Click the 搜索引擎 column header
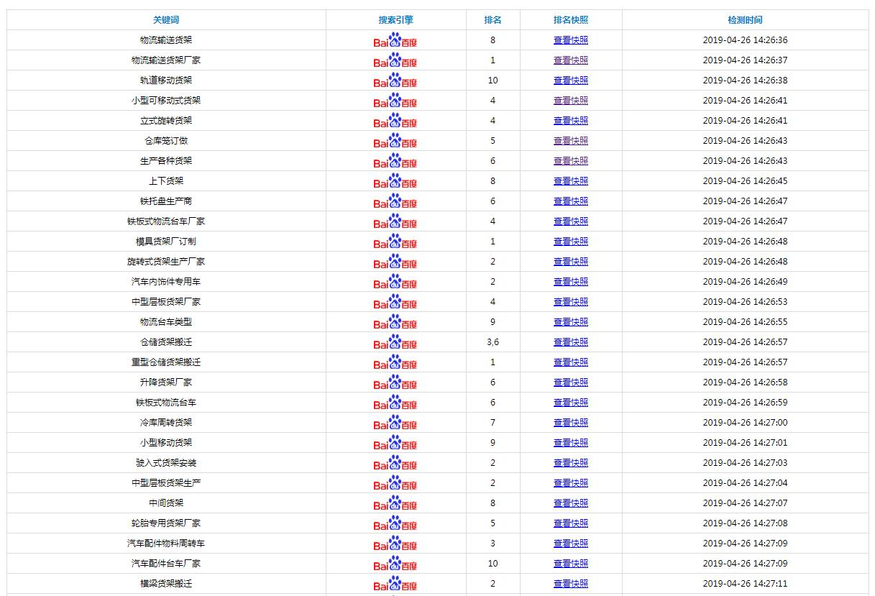 tap(396, 20)
